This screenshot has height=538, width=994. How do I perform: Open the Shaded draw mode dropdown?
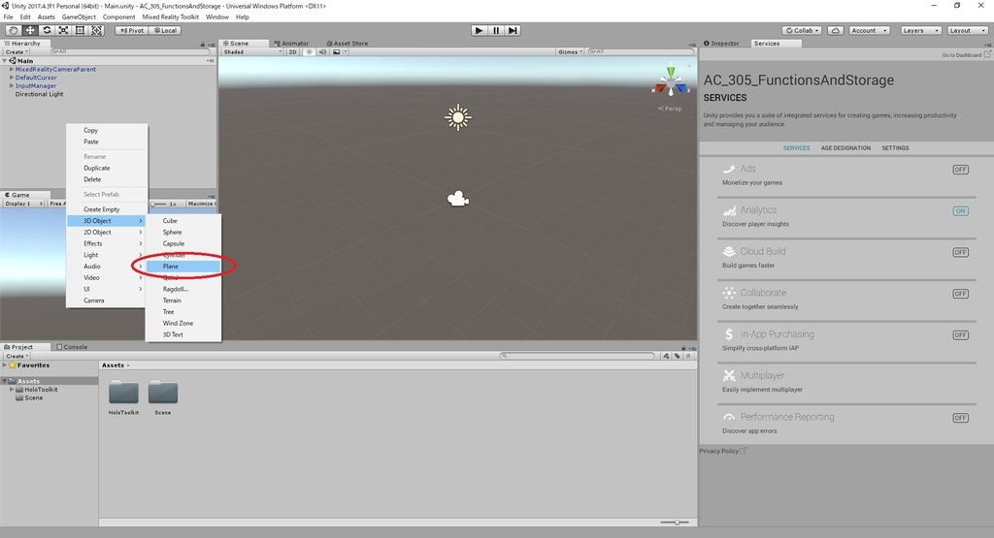point(251,52)
